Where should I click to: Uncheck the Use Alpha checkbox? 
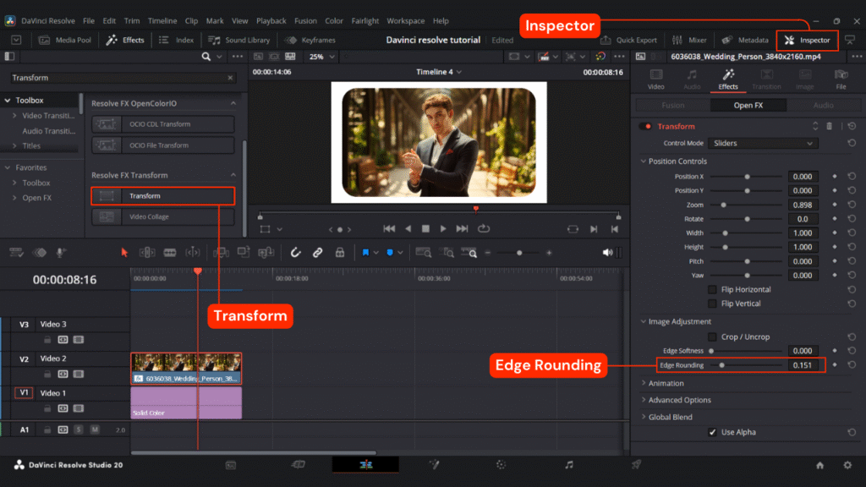click(x=712, y=432)
